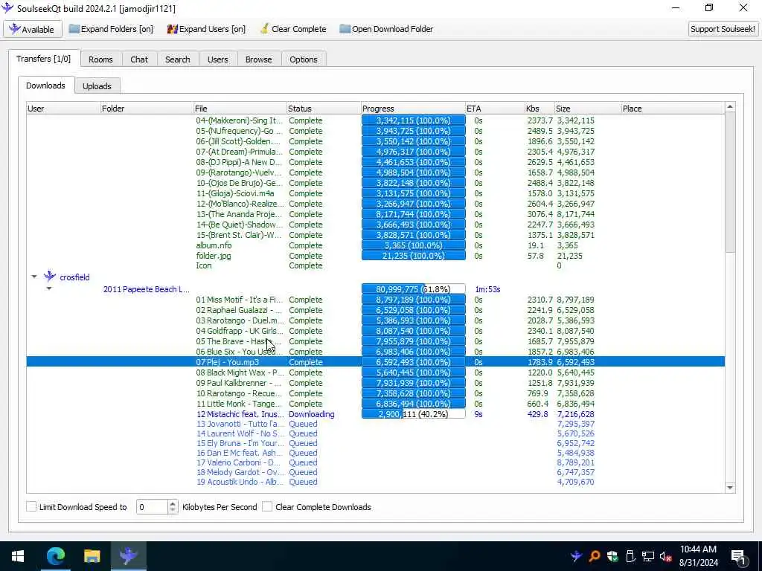The width and height of the screenshot is (762, 571).
Task: Click 07 Plej progress bar 6,592,493
Action: click(x=414, y=362)
